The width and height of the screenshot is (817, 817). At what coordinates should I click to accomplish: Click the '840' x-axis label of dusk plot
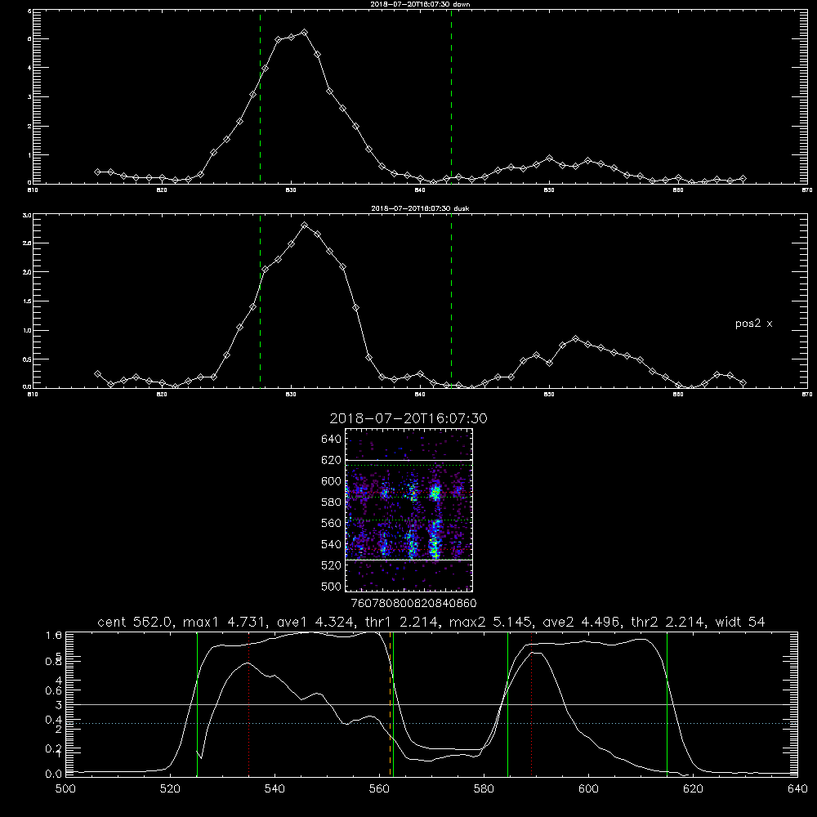point(420,395)
